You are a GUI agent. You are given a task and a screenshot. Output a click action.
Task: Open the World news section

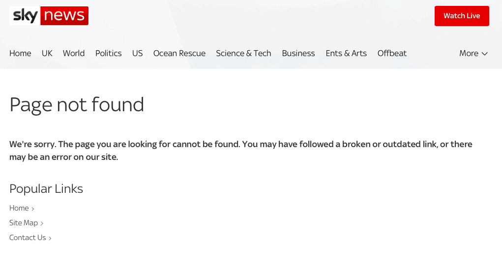(x=74, y=53)
